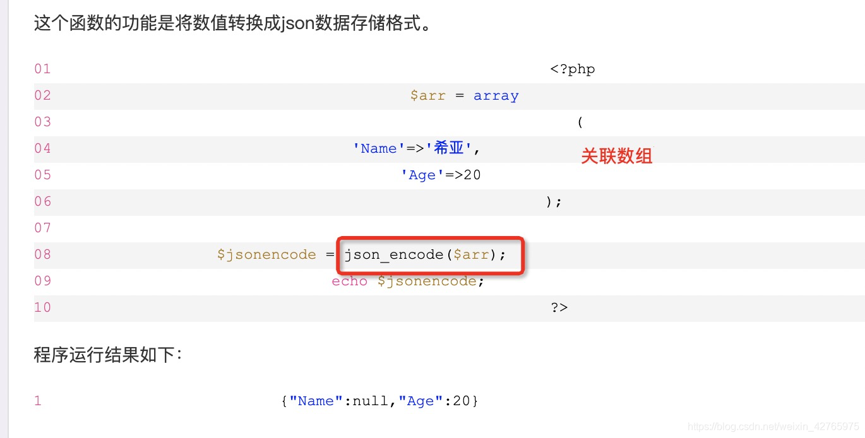
Task: Click line number 05
Action: [42, 175]
